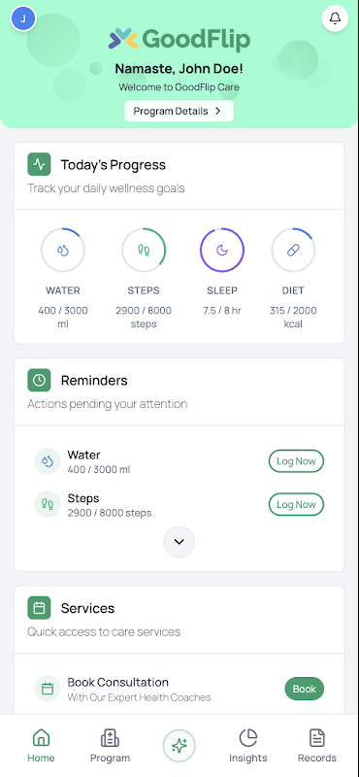Screen dimensions: 359x777
Task: Log water intake with Log Now
Action: tap(296, 461)
